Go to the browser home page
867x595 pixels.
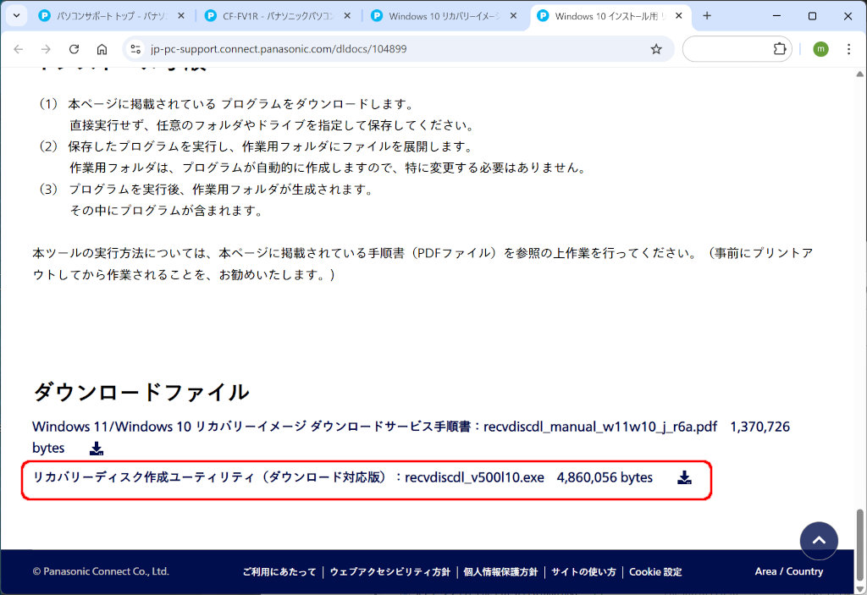(x=102, y=49)
